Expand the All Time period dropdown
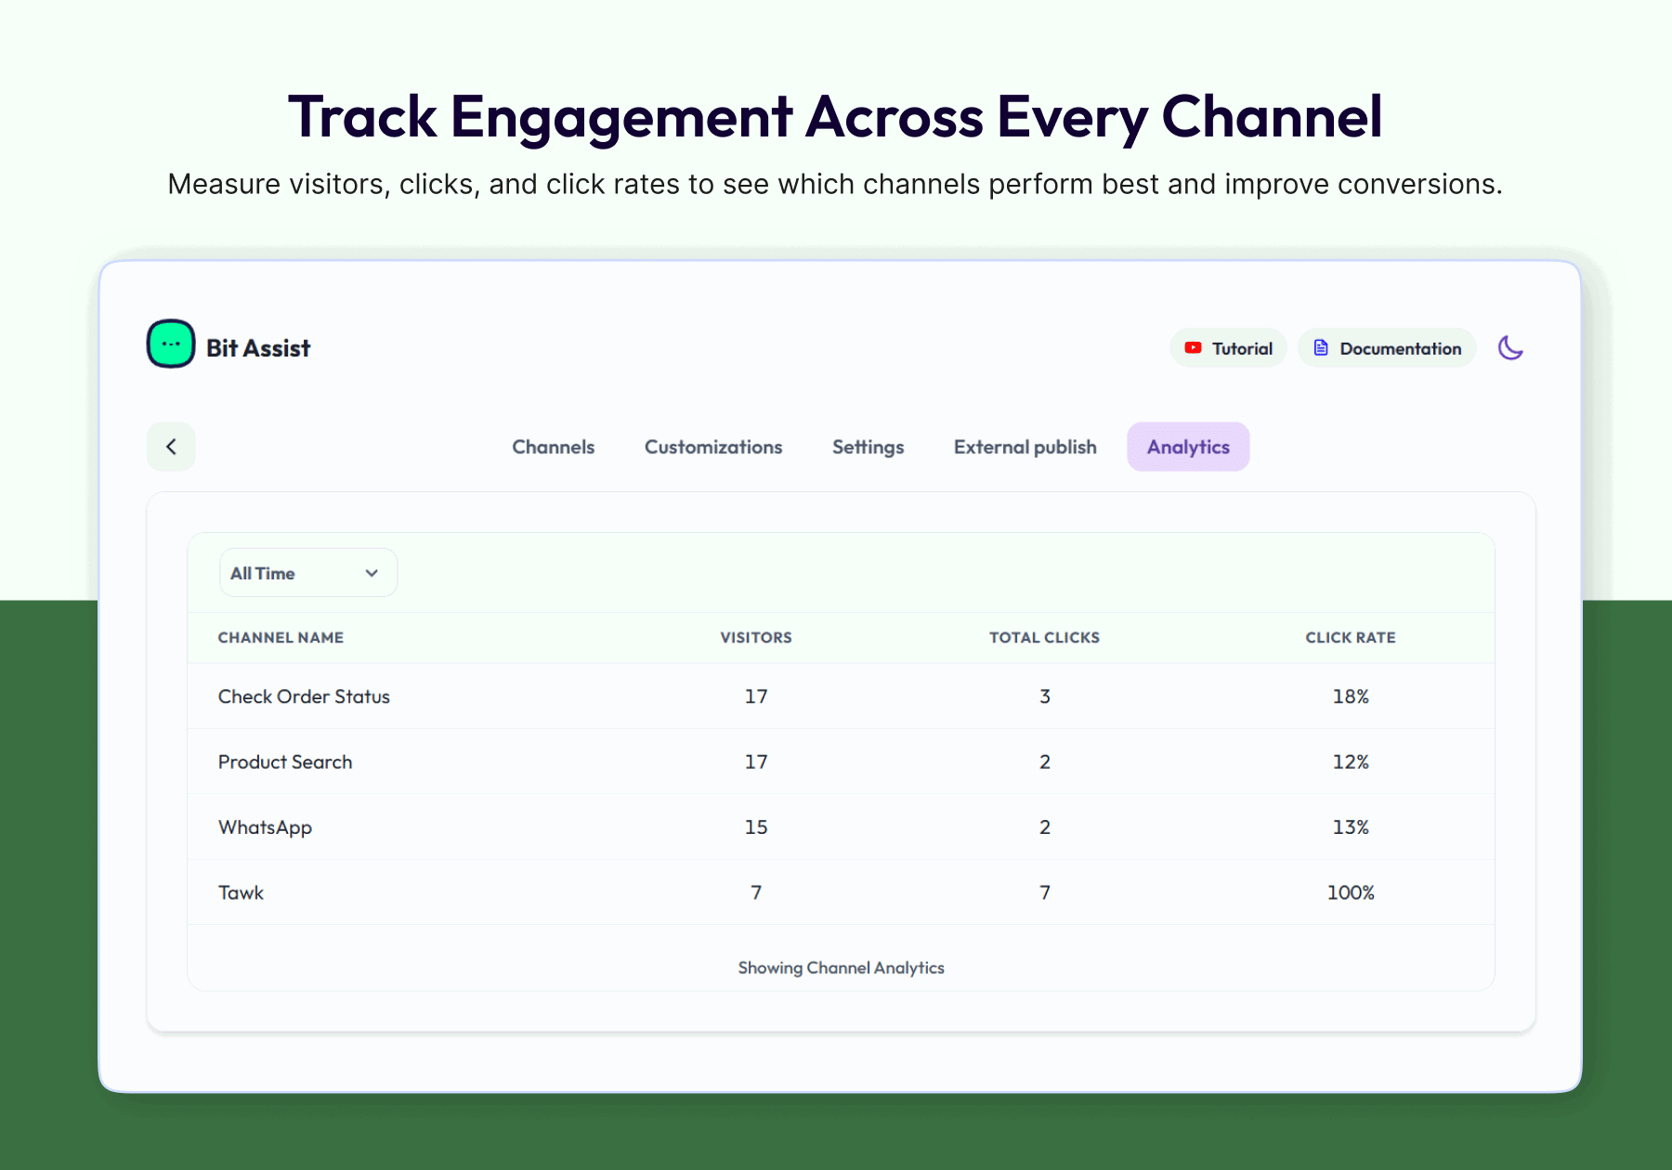 pos(308,573)
